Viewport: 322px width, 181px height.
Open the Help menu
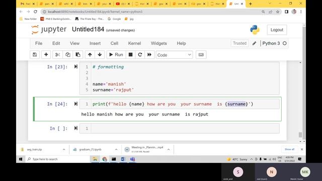181,43
